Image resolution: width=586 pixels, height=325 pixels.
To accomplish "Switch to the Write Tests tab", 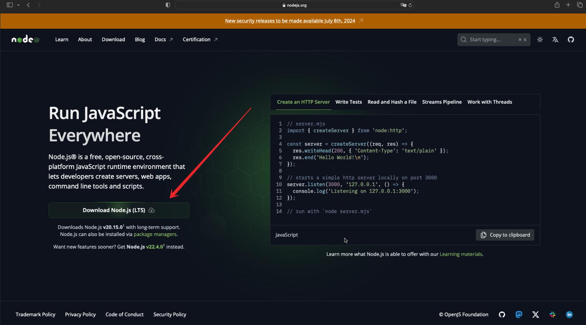I will [349, 102].
